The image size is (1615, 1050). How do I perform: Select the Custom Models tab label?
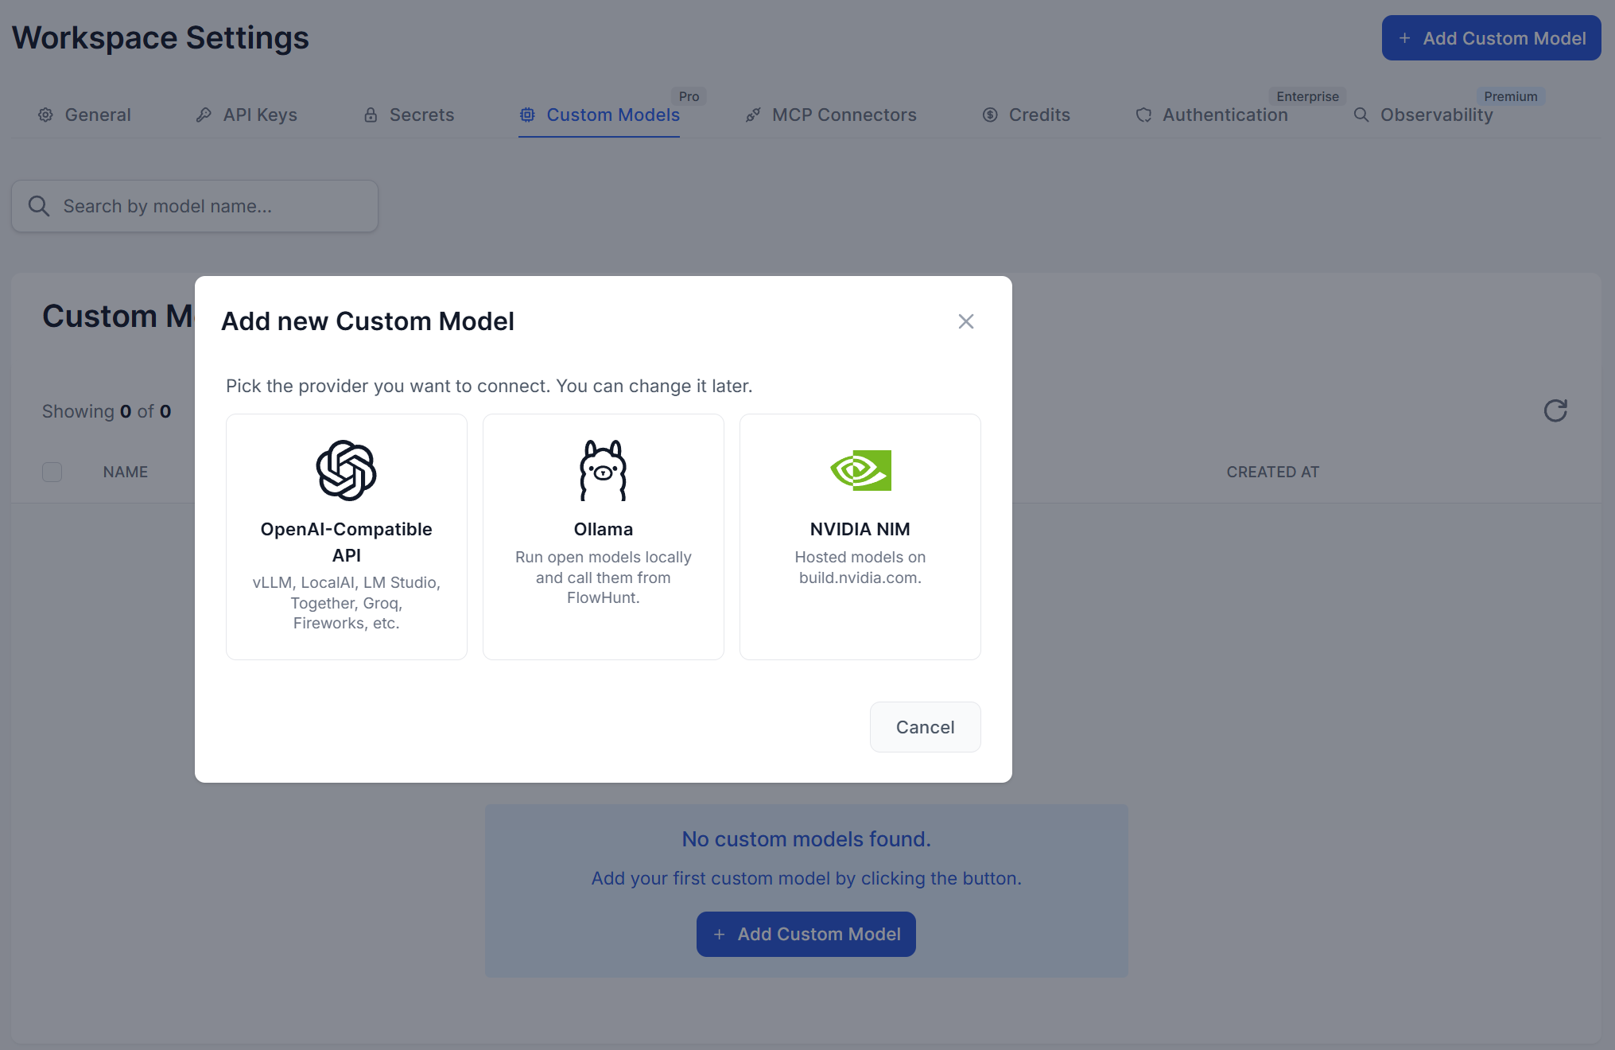tap(613, 115)
